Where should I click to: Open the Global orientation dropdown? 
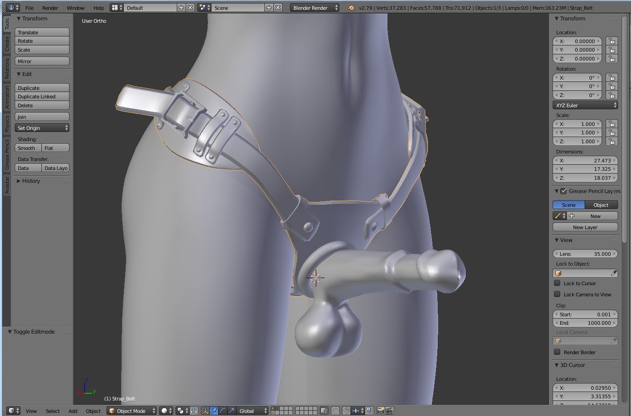coord(252,411)
